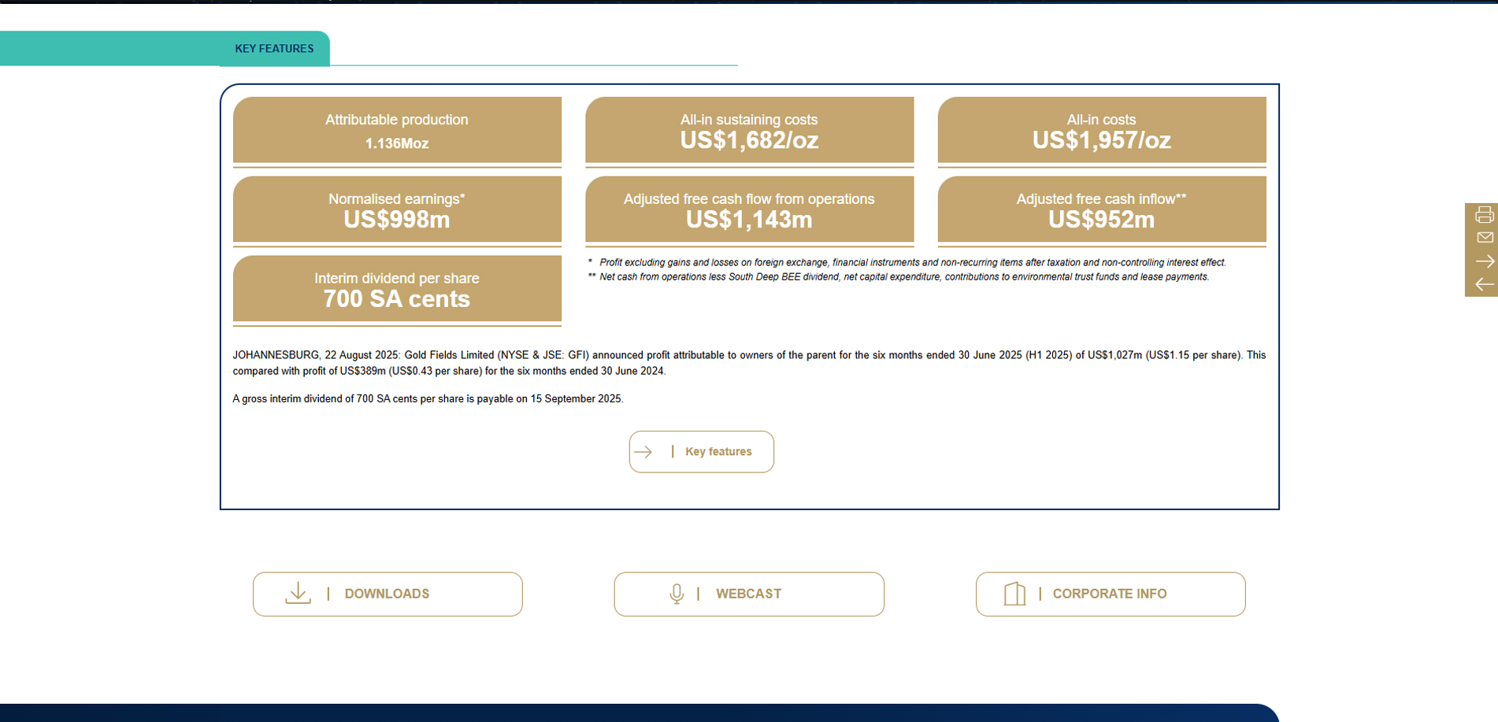Screen dimensions: 1498x722
Task: Click the corporate info book icon
Action: [1014, 594]
